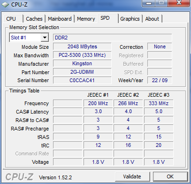
Task: Click the JEDEC #1 column header
Action: point(98,95)
